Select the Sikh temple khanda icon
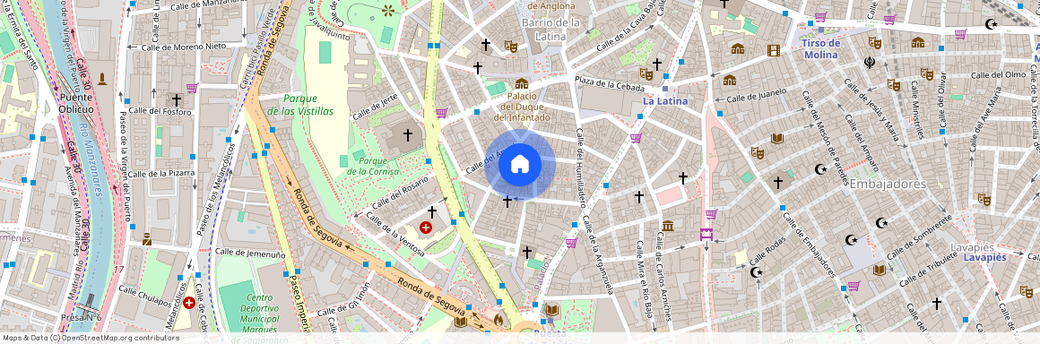The image size is (1040, 344). point(870,63)
